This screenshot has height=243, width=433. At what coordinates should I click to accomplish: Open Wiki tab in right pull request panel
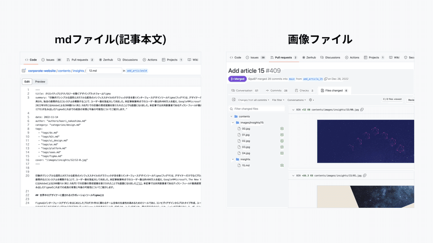(x=395, y=58)
